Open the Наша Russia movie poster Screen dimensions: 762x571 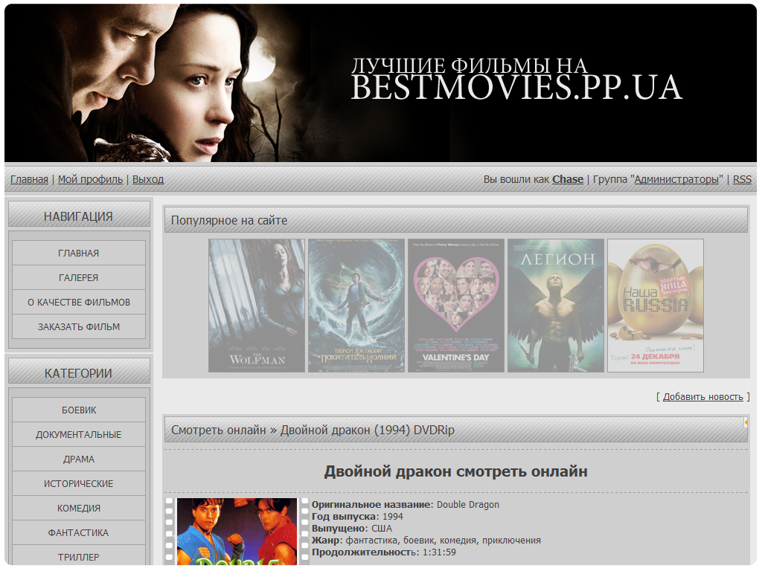tap(656, 306)
